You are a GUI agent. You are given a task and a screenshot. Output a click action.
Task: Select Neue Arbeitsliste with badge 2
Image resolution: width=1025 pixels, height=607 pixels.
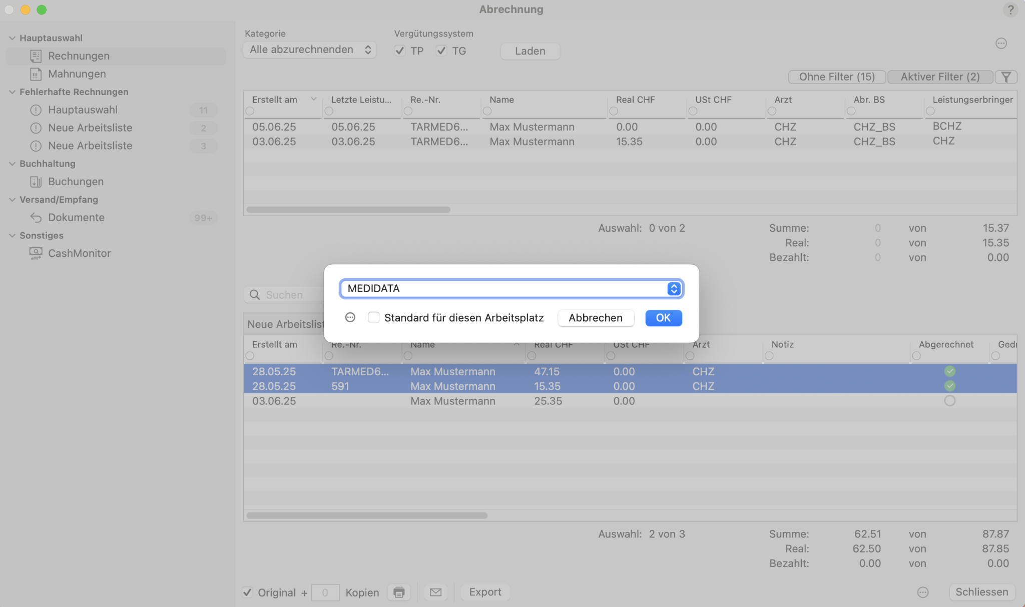point(116,128)
